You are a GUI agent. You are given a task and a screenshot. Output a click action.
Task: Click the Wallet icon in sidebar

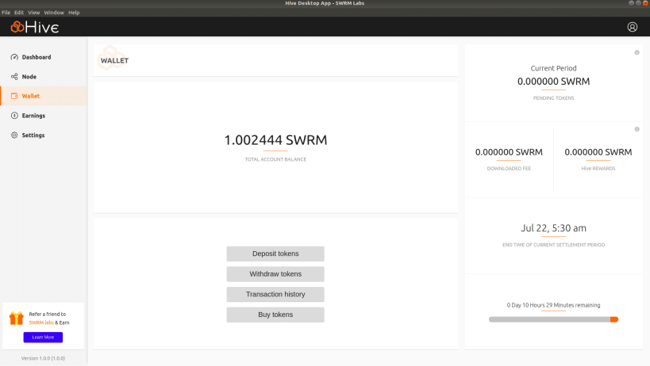[x=14, y=96]
